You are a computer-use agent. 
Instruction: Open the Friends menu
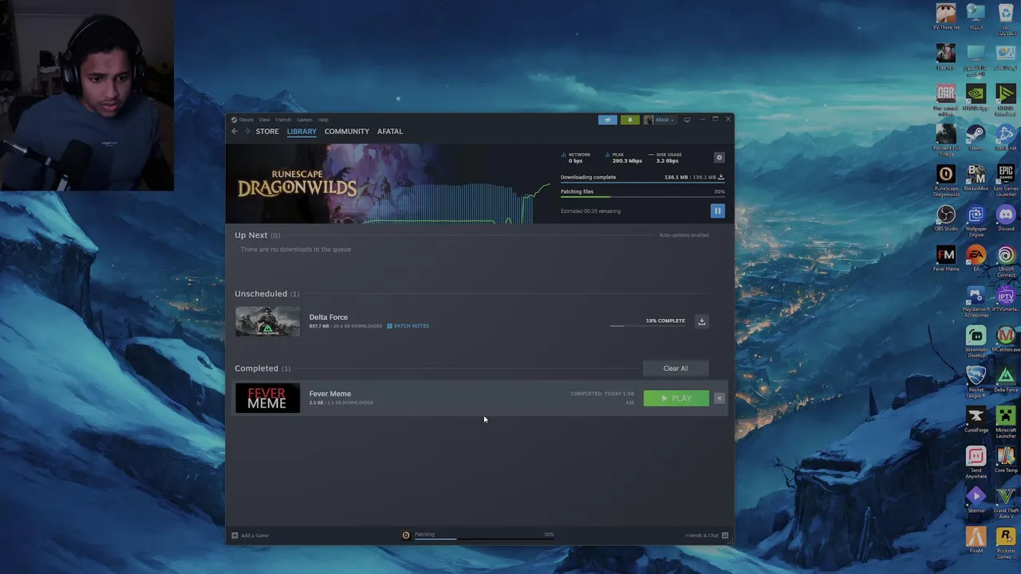[x=283, y=120]
